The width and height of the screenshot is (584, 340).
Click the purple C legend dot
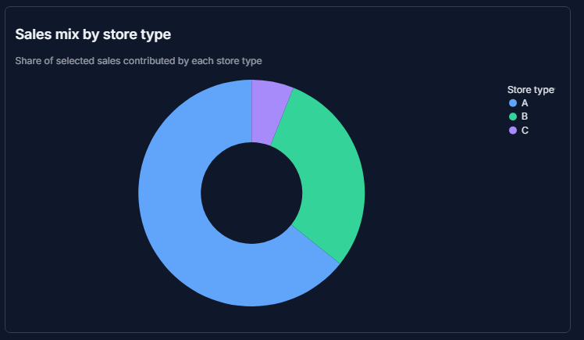[x=513, y=131]
